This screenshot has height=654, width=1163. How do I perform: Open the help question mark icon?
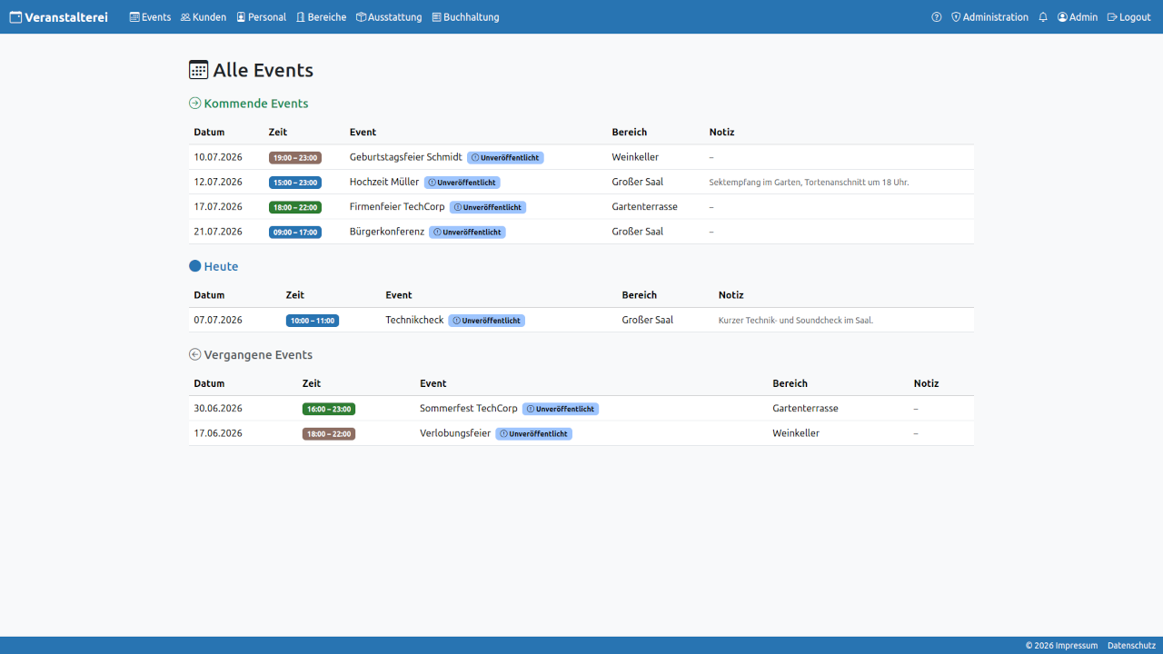click(x=937, y=17)
